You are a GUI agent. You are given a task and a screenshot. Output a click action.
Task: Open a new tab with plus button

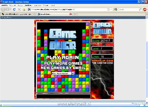click(x=75, y=14)
